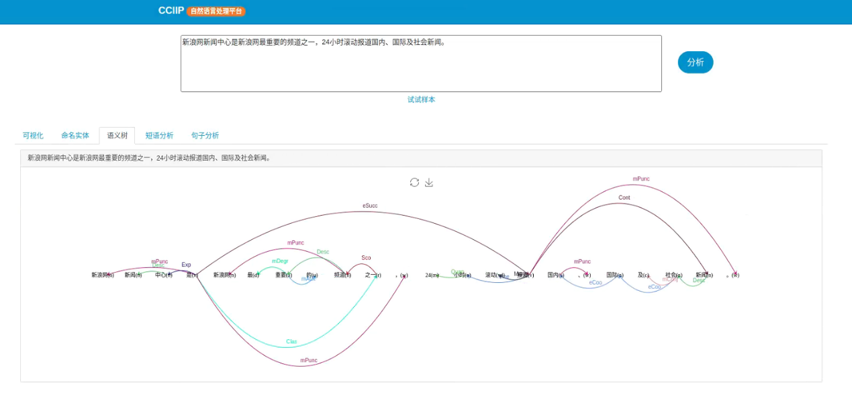The image size is (852, 399).
Task: Click the Sco relation label
Action: pos(366,258)
